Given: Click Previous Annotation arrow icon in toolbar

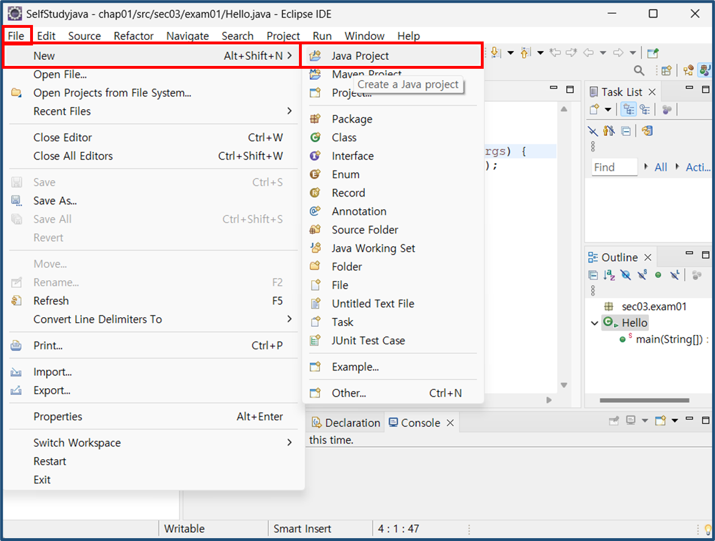Looking at the screenshot, I should tap(525, 52).
